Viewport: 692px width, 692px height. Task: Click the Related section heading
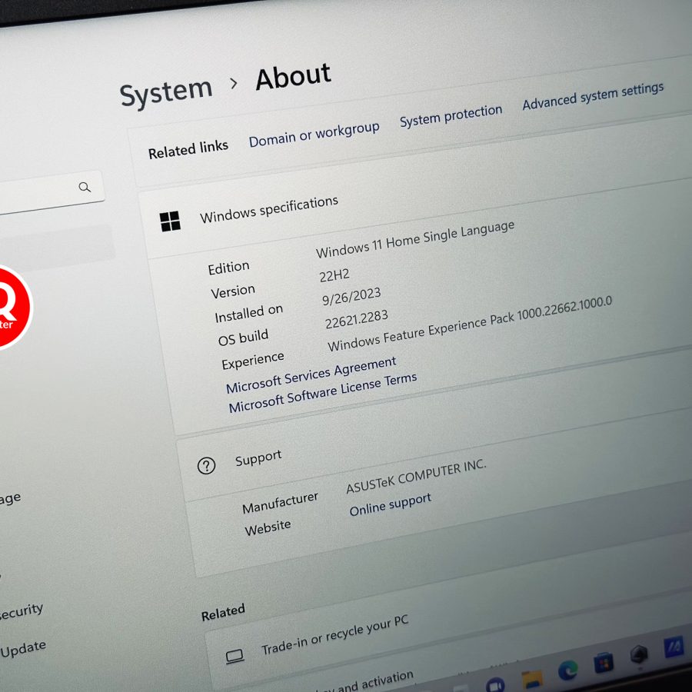[x=223, y=613]
